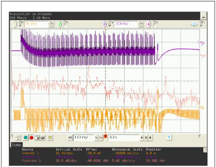The width and height of the screenshot is (216, 167).
Task: Toggle channel 3 On checkbox
Action: [110, 26]
